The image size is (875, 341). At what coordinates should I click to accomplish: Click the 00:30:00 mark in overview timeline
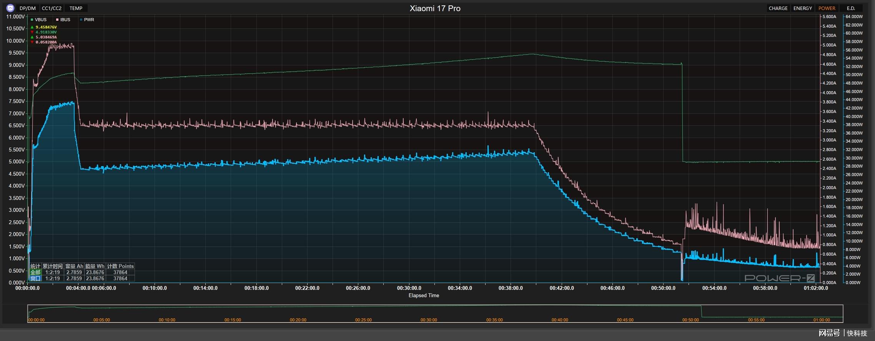click(429, 320)
